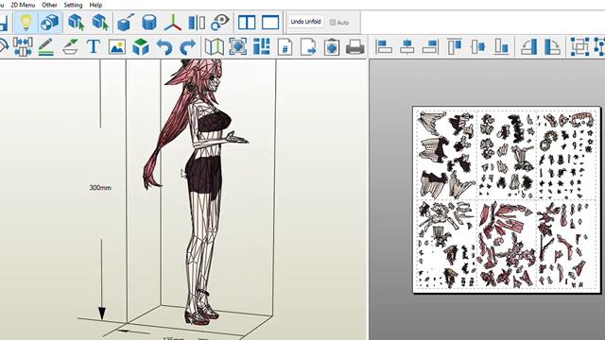Switch to single-pane window layout
Image resolution: width=605 pixels, height=340 pixels.
[270, 23]
